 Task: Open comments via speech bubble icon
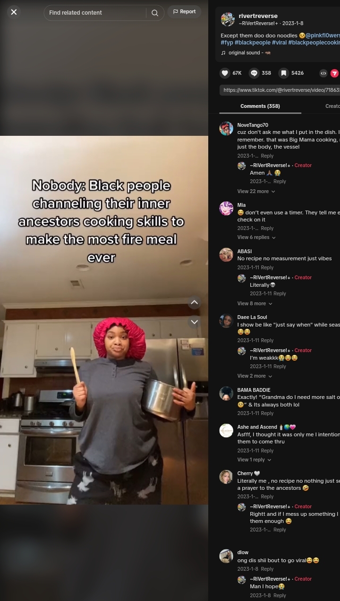click(x=254, y=73)
